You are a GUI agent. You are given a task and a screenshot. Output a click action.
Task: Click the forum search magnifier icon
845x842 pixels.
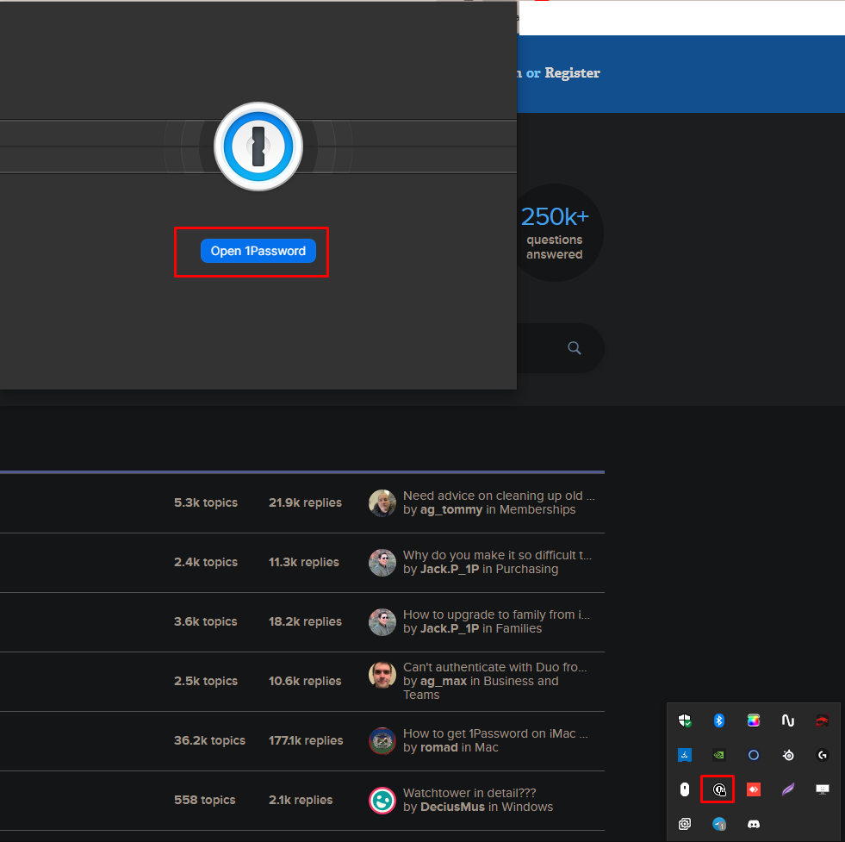(x=575, y=348)
